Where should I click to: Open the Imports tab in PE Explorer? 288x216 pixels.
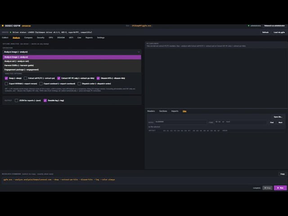(175, 111)
